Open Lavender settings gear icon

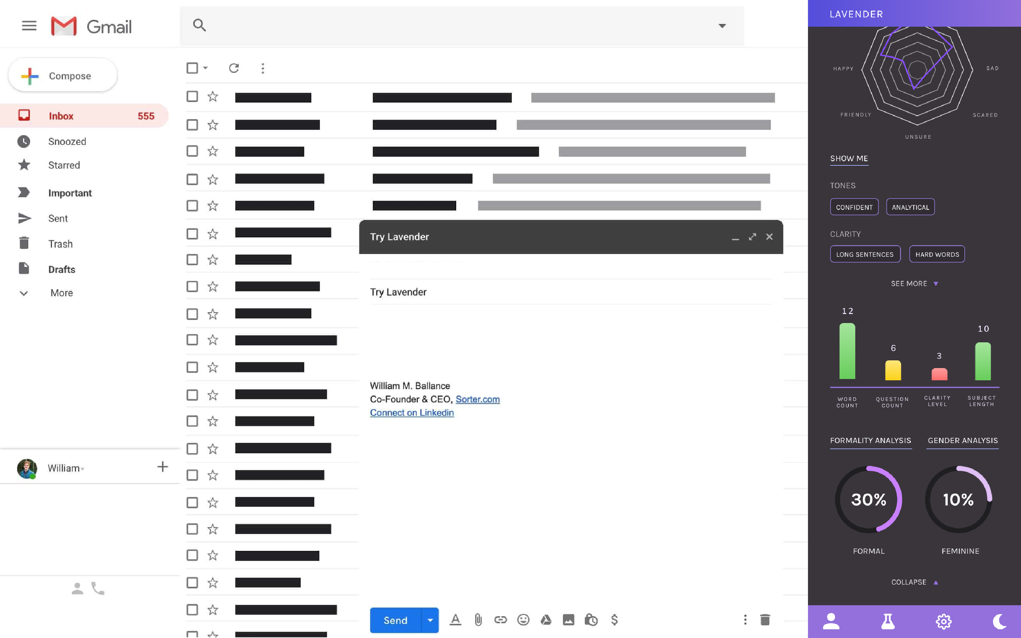[943, 621]
